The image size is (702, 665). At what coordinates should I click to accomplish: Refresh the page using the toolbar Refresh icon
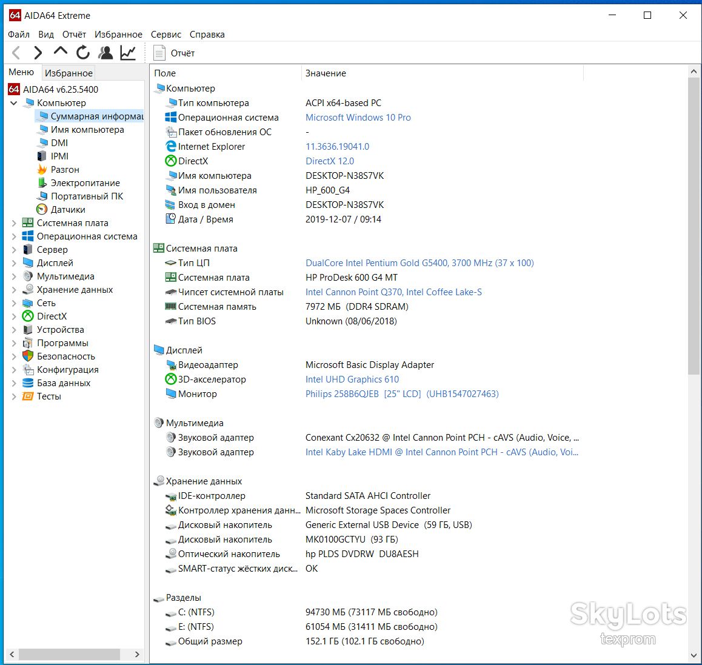click(x=83, y=53)
